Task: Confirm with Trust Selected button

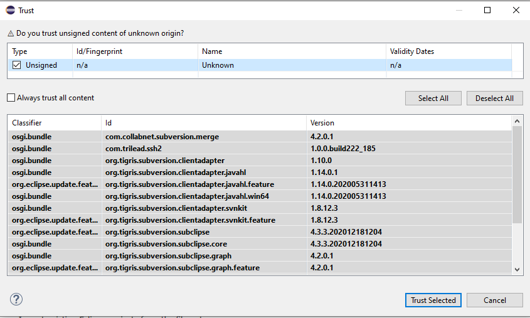Action: (433, 300)
